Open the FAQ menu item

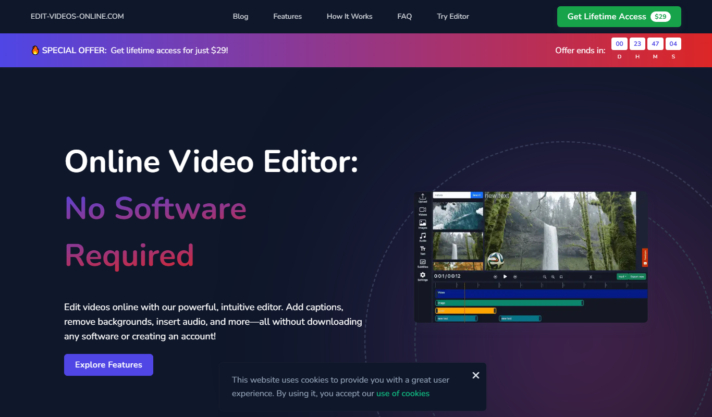[404, 17]
